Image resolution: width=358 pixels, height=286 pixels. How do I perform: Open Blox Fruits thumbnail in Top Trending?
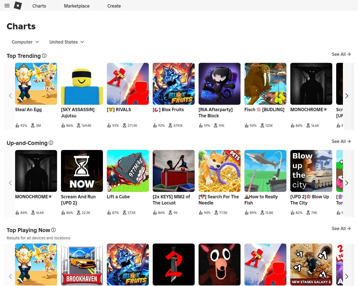(x=174, y=84)
